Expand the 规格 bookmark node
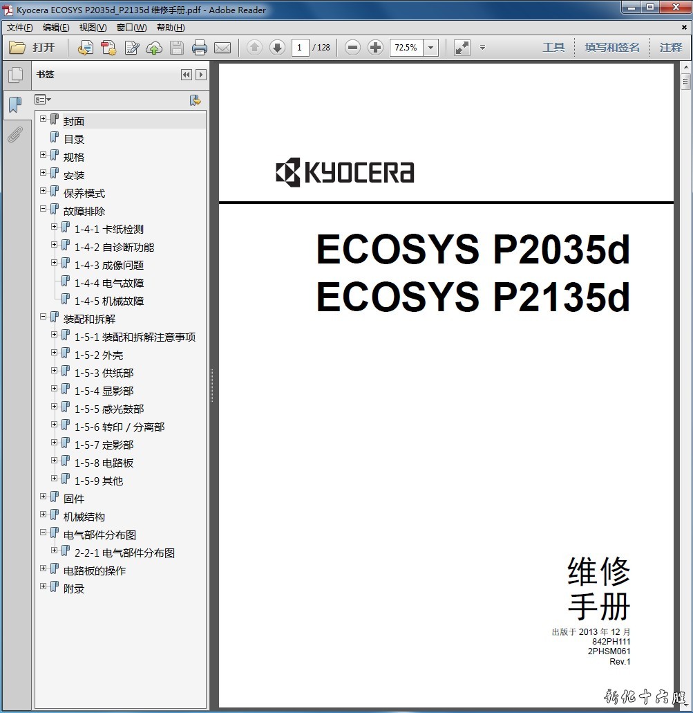The height and width of the screenshot is (713, 693). [44, 155]
